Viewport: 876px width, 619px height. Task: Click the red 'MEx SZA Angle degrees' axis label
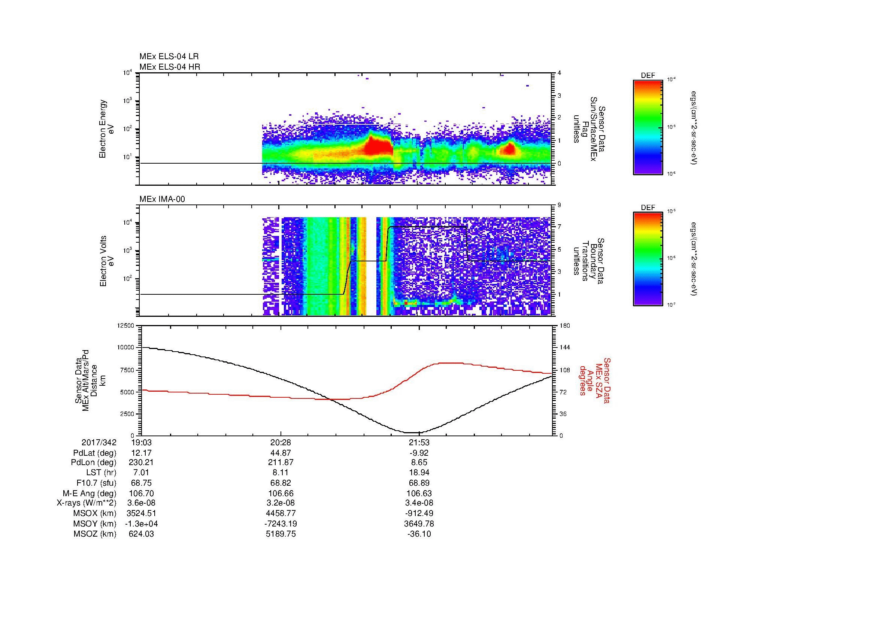pos(595,380)
